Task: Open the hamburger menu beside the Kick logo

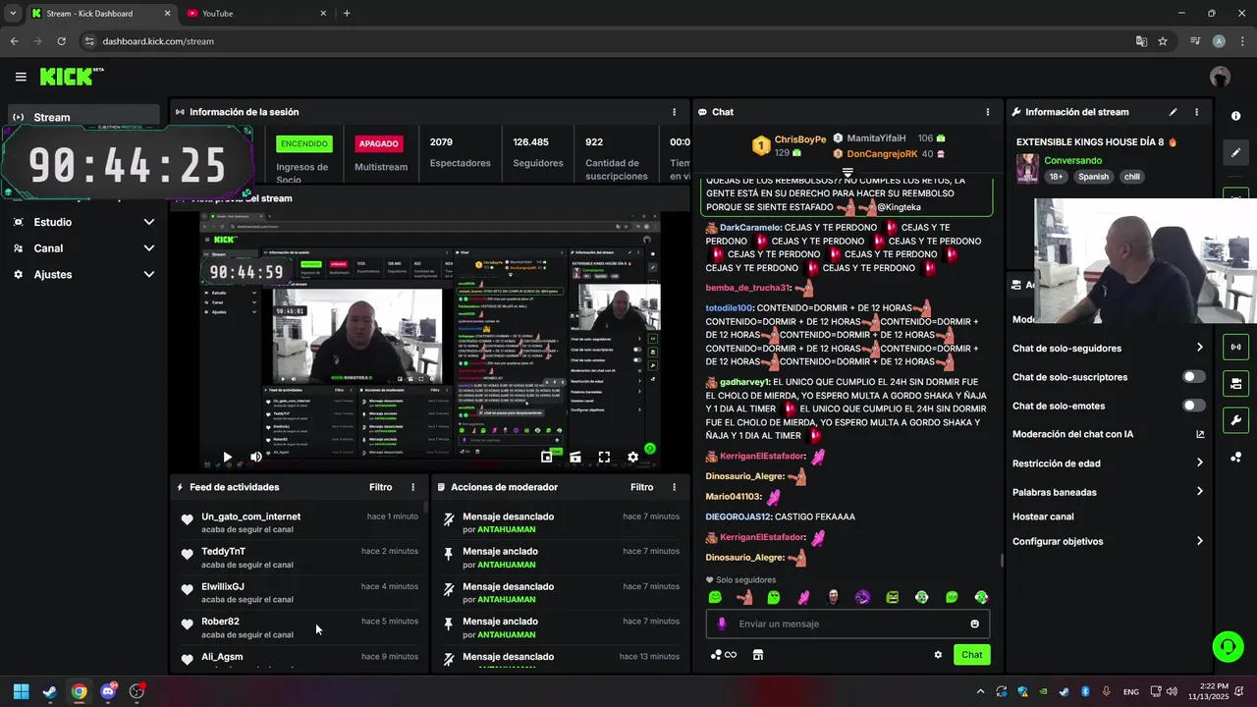Action: pyautogui.click(x=21, y=77)
